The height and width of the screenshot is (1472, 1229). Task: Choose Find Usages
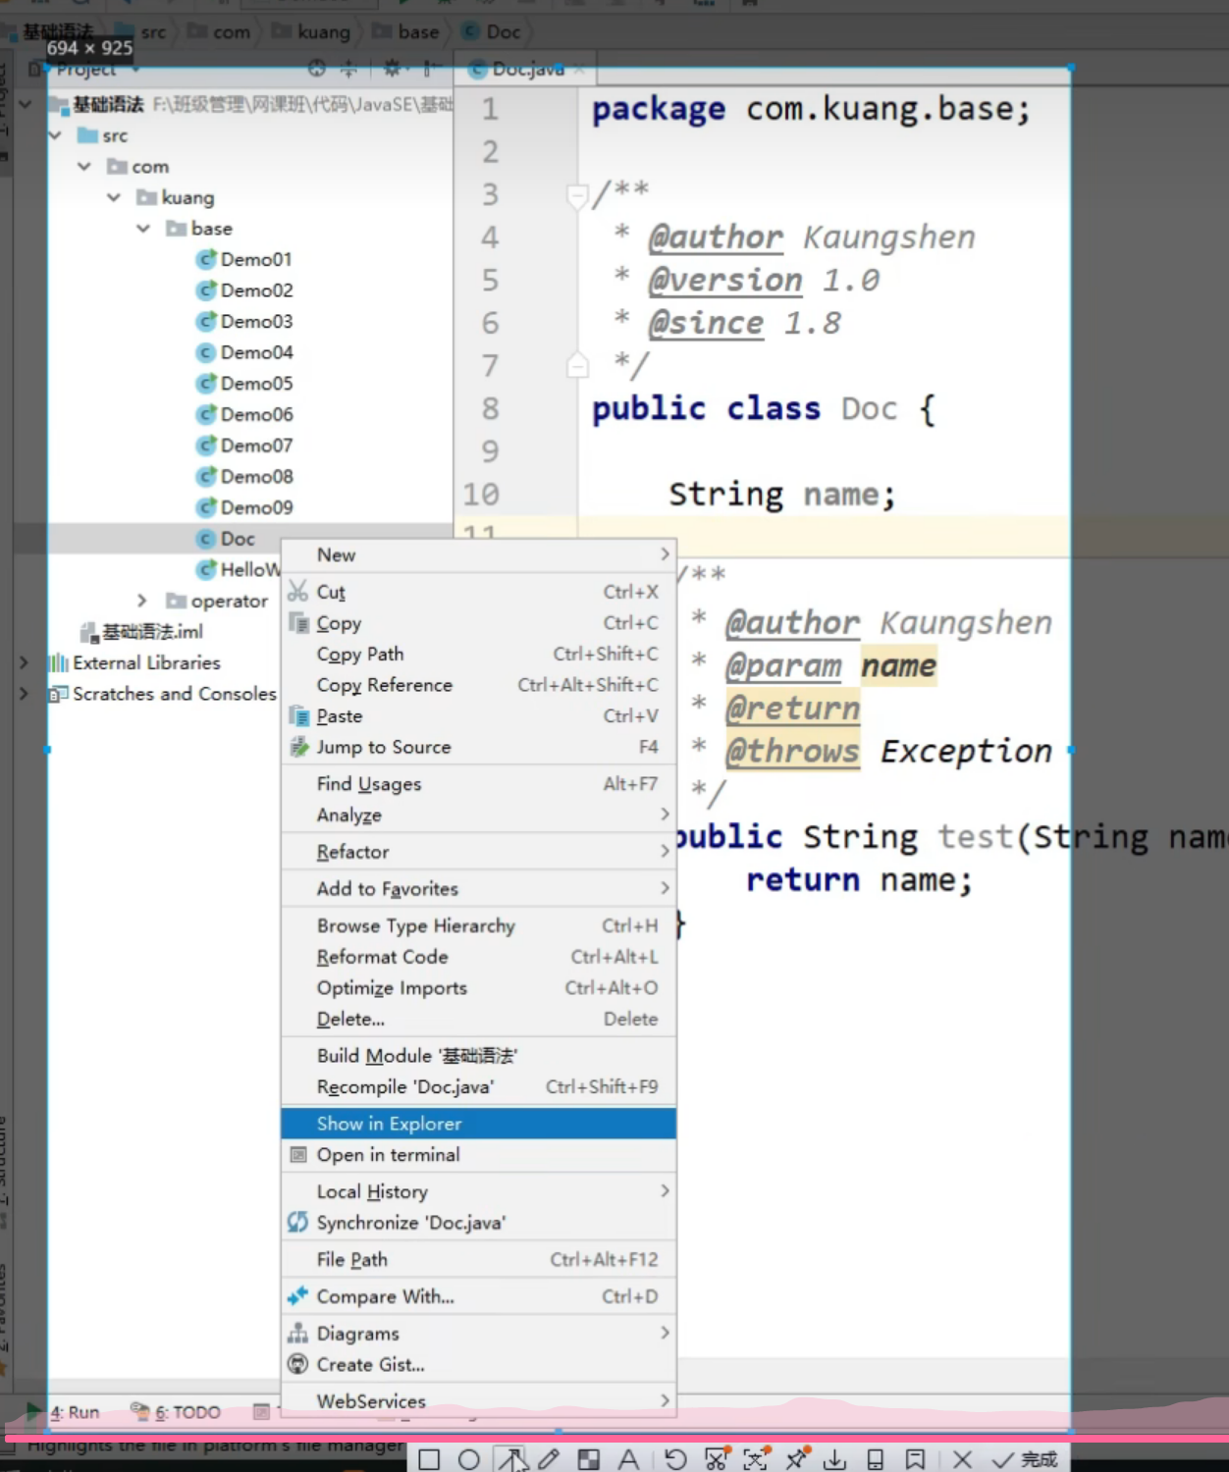pyautogui.click(x=479, y=784)
